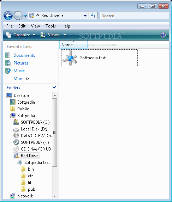
Task: Refresh the folder view
Action: (x=93, y=16)
